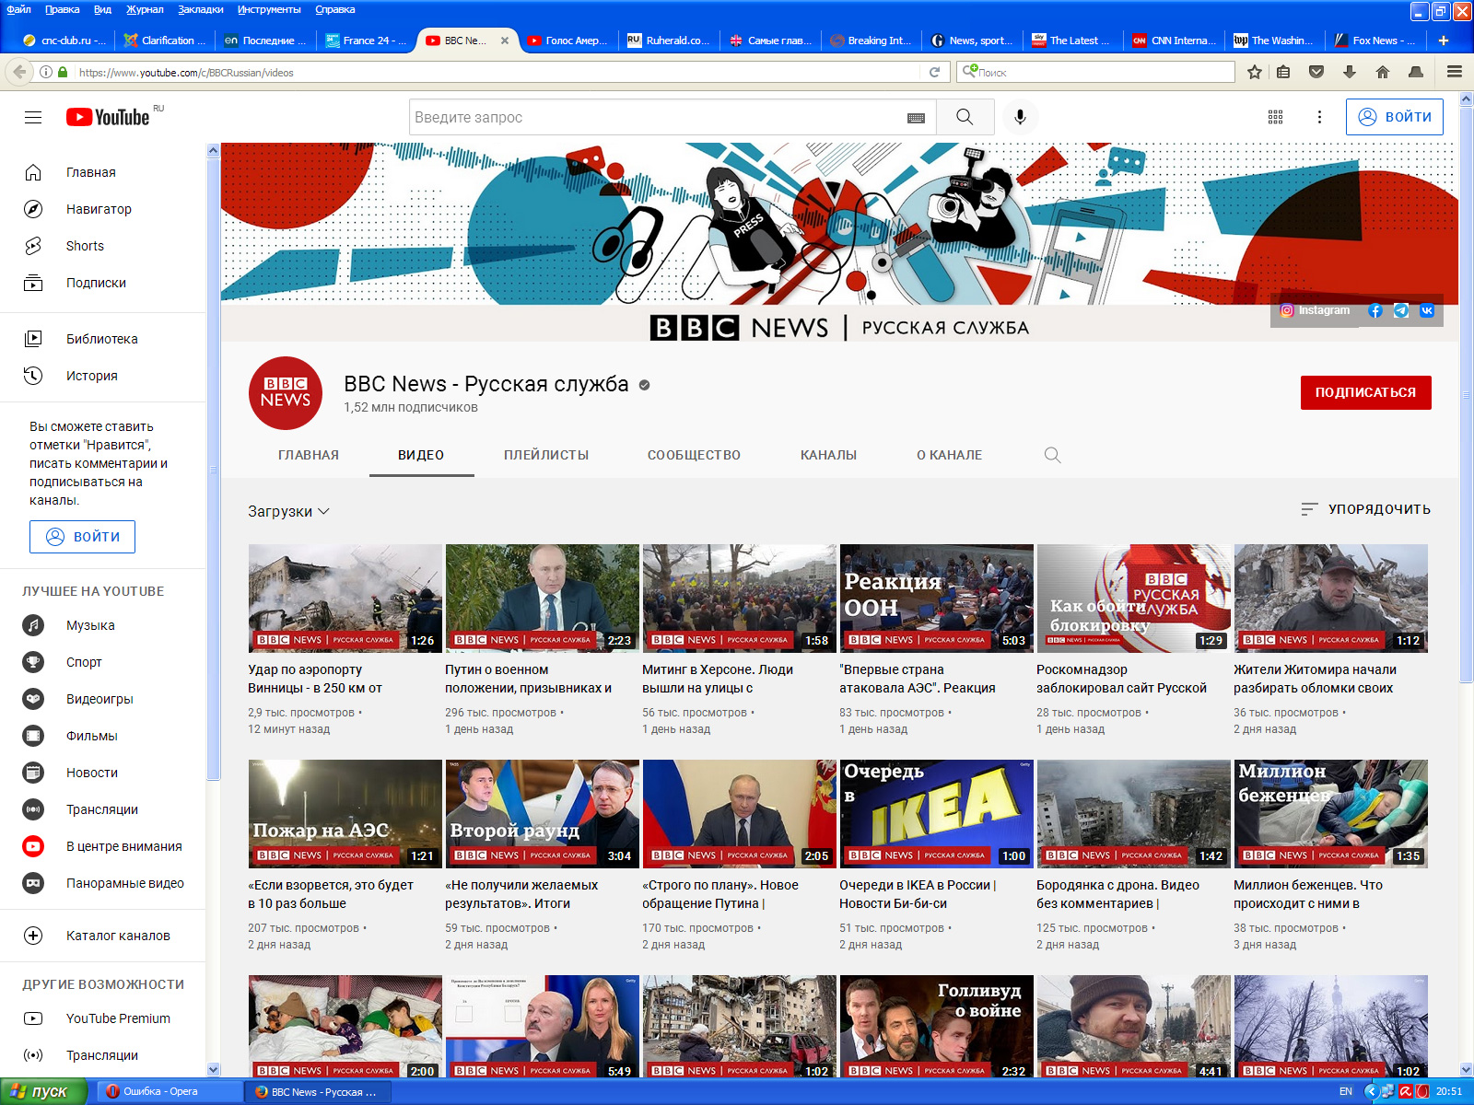This screenshot has width=1474, height=1105.
Task: Bookmark this page with star icon
Action: (1255, 72)
